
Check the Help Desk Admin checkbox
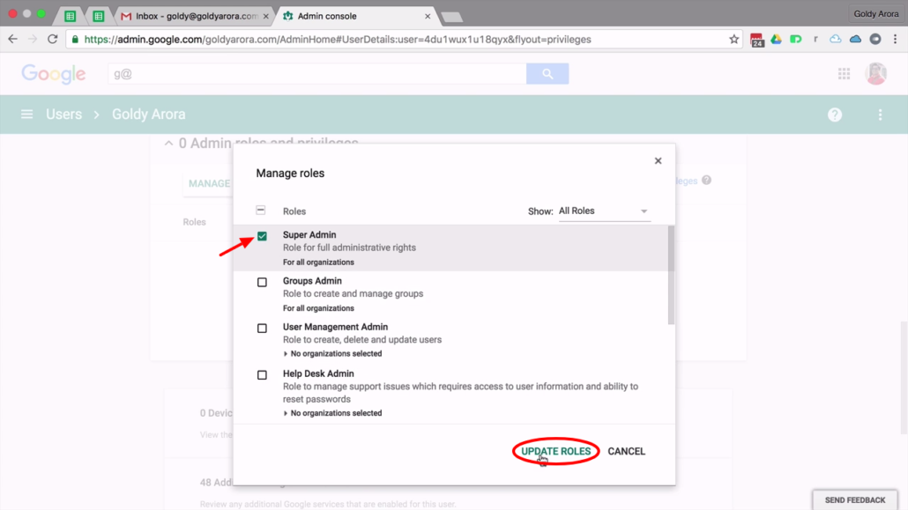263,375
